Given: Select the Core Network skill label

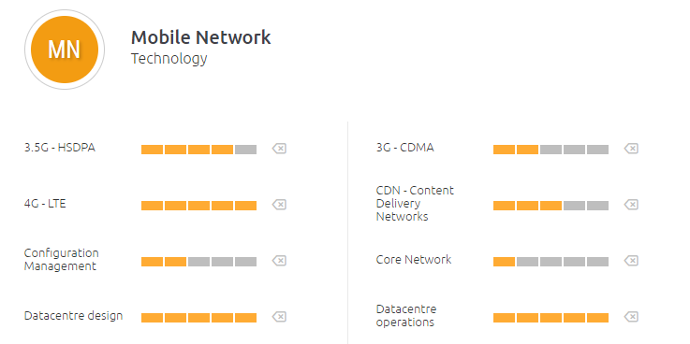Looking at the screenshot, I should [x=414, y=260].
